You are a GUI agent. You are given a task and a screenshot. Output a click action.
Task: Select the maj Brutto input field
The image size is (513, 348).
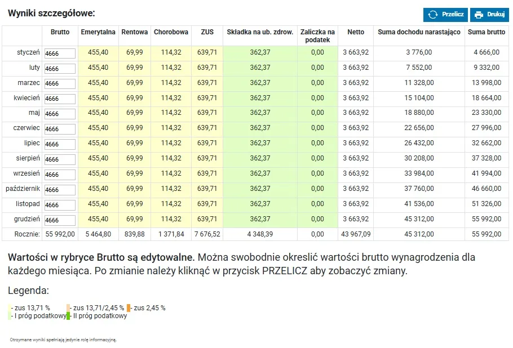(x=60, y=114)
